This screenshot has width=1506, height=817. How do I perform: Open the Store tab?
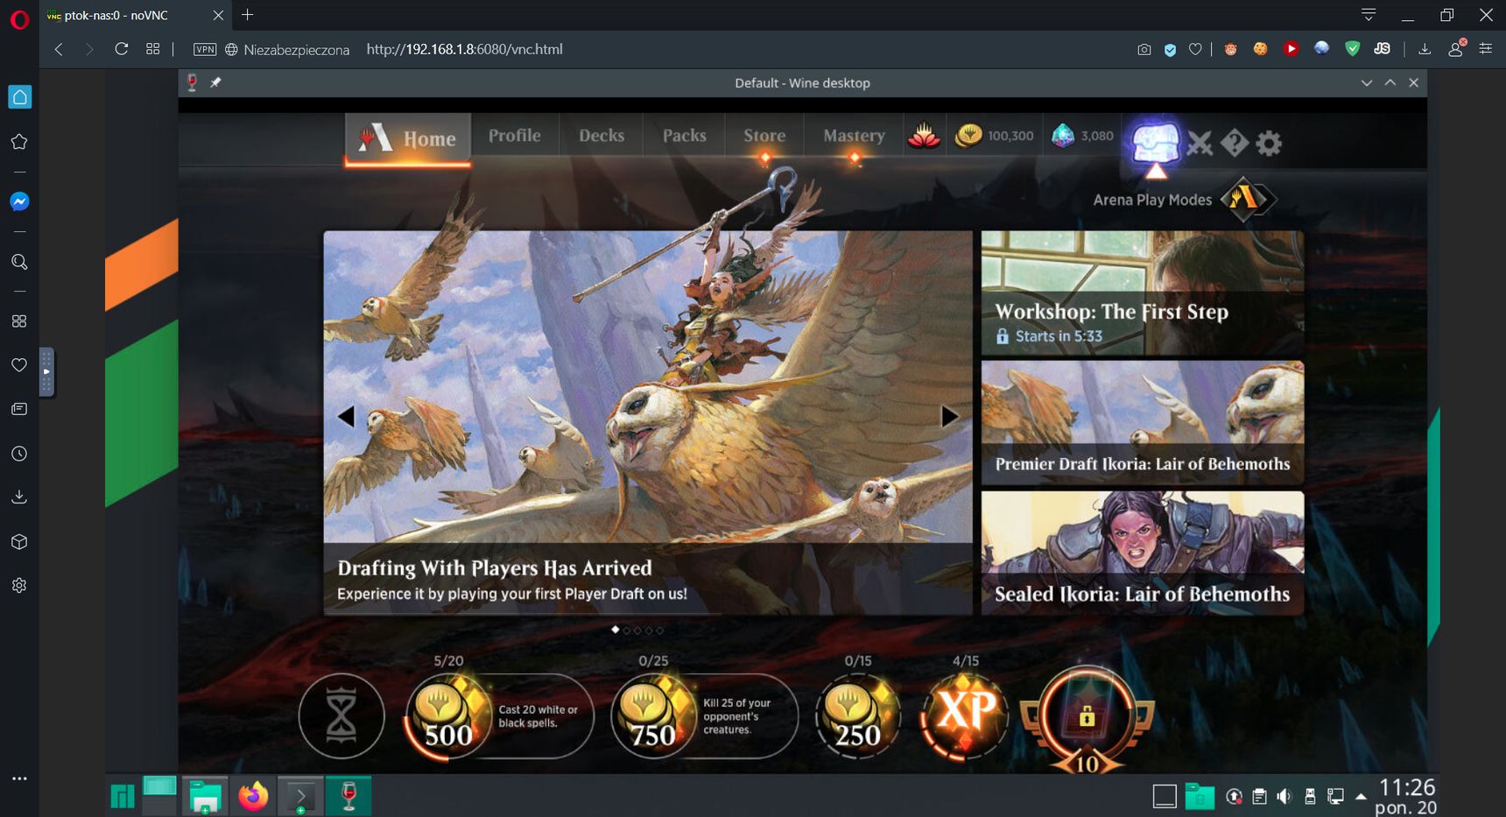click(x=764, y=136)
